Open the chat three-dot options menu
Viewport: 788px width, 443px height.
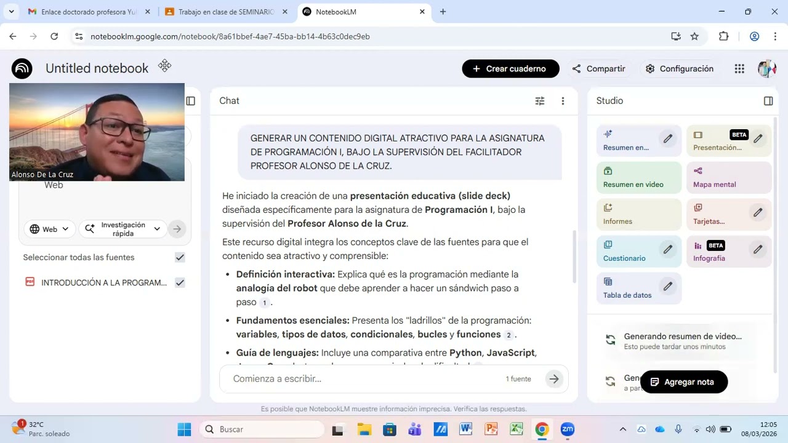click(563, 101)
